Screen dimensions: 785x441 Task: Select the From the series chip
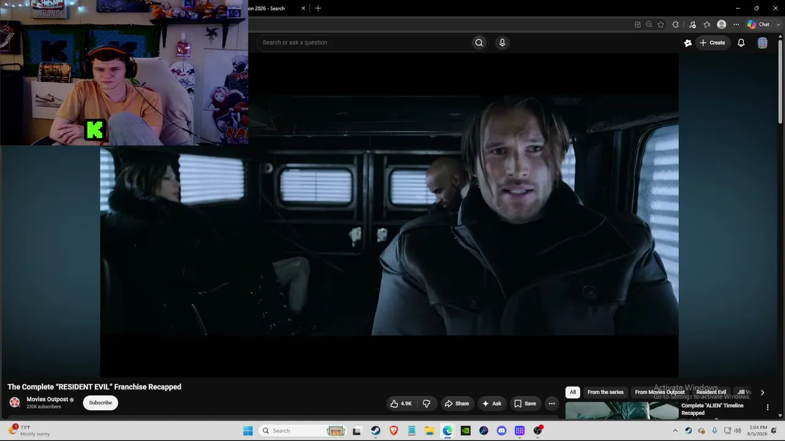click(605, 392)
